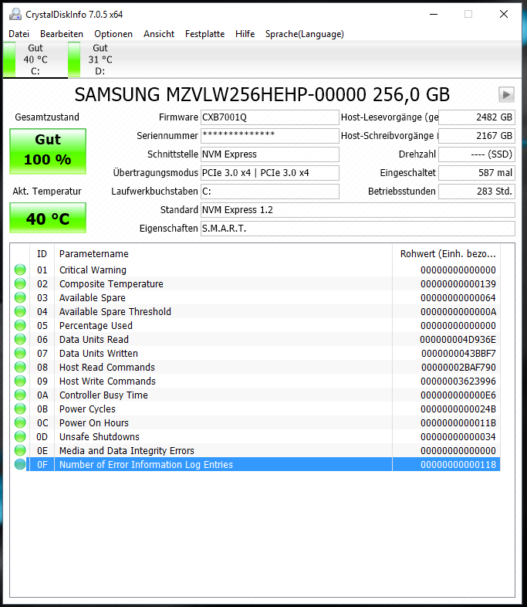Select the Controller Busy Time row
The image size is (527, 607).
(x=255, y=395)
